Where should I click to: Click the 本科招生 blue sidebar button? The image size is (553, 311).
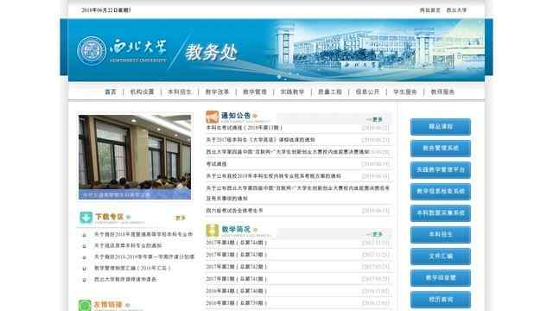[441, 235]
